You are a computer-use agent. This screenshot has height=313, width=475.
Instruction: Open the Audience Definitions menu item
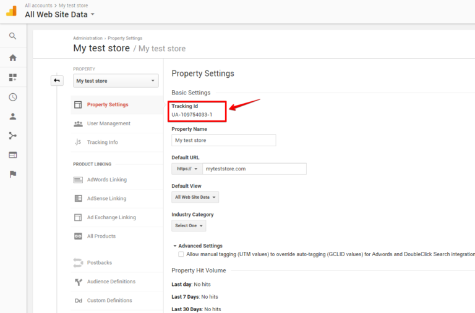point(117,282)
